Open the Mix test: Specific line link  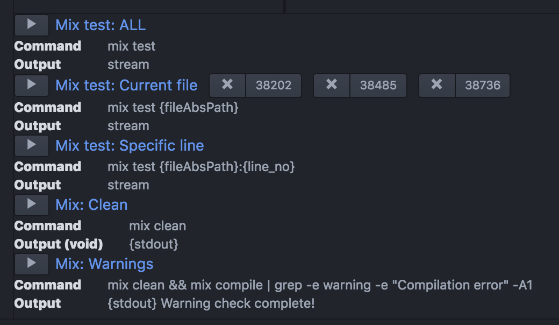click(x=130, y=146)
